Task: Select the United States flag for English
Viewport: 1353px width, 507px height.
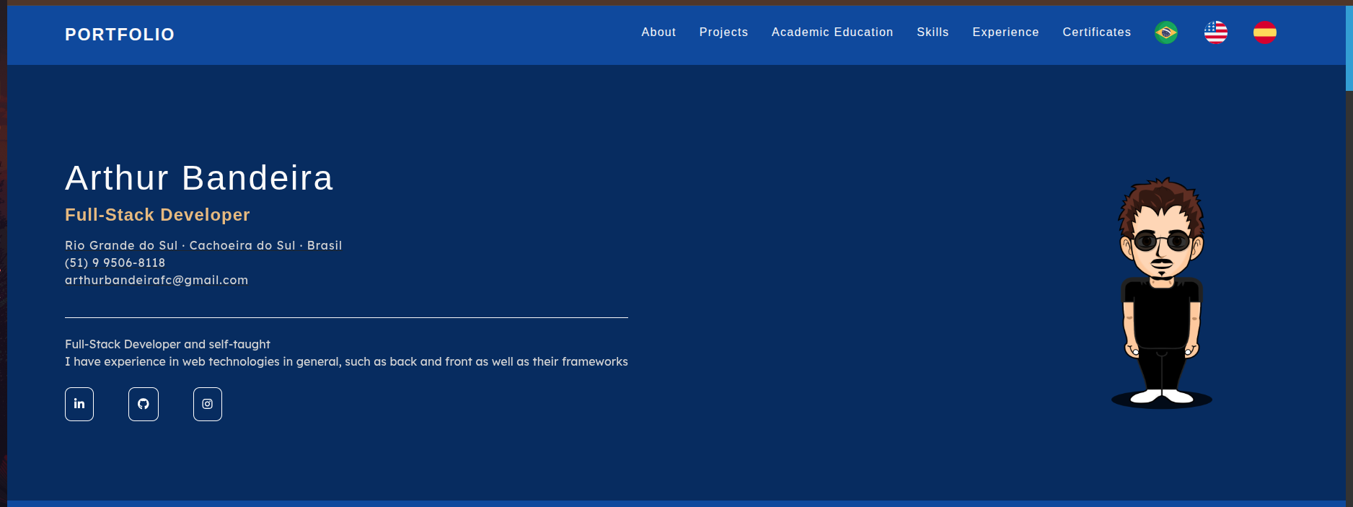Action: [x=1216, y=32]
